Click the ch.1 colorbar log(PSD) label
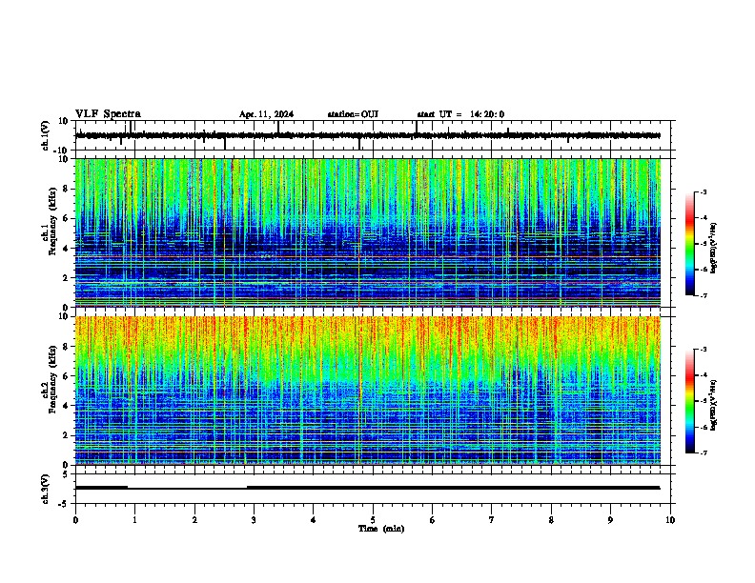Image resolution: width=755 pixels, height=583 pixels. (x=714, y=249)
